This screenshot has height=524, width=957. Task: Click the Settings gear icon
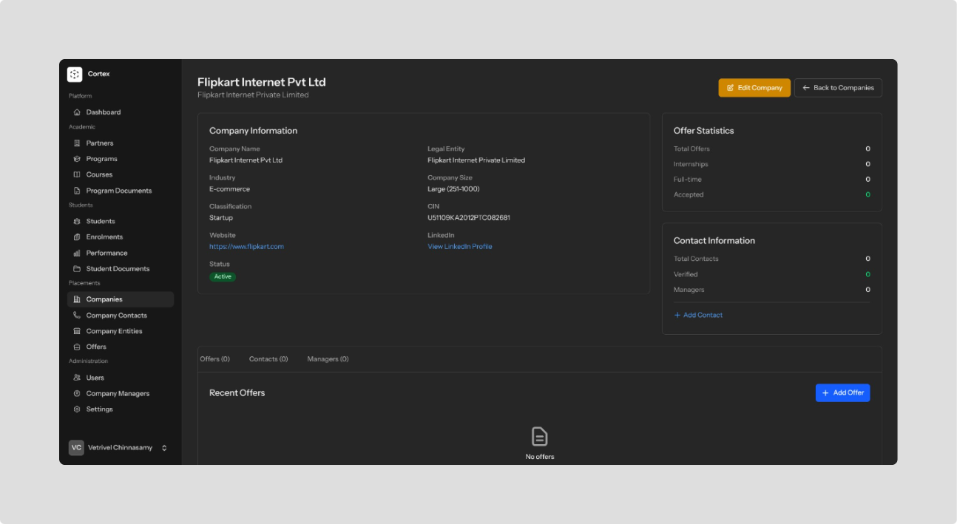(x=77, y=409)
